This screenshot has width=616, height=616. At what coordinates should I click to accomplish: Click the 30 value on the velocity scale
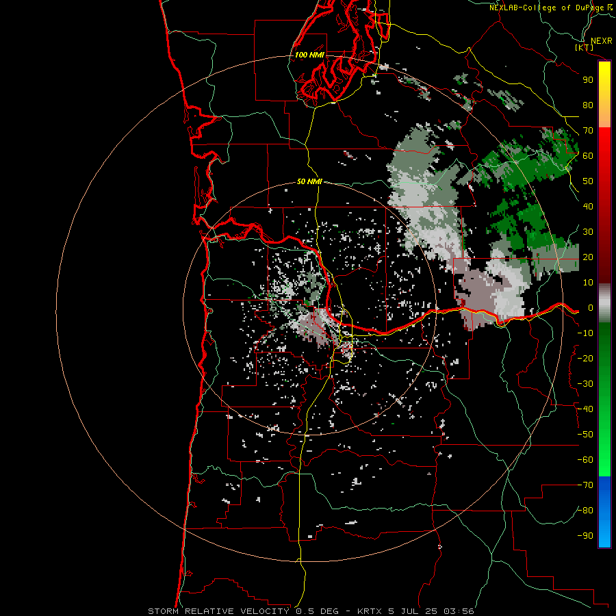point(588,232)
